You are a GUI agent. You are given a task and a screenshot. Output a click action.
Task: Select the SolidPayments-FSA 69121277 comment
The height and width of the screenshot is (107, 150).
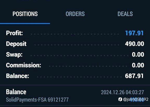coord(37,100)
